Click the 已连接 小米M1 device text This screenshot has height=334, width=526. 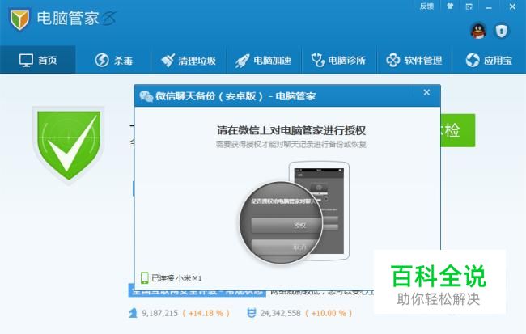coord(176,278)
